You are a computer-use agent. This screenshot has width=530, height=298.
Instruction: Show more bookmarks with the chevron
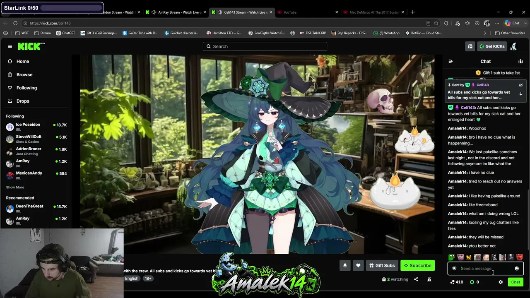coord(485,33)
